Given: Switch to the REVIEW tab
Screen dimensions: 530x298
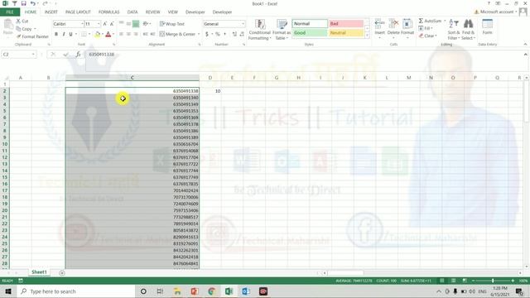Looking at the screenshot, I should pyautogui.click(x=152, y=12).
